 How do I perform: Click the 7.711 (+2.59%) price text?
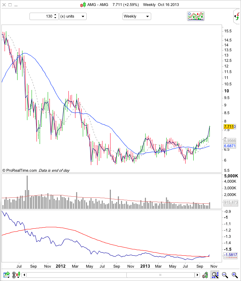point(126,5)
